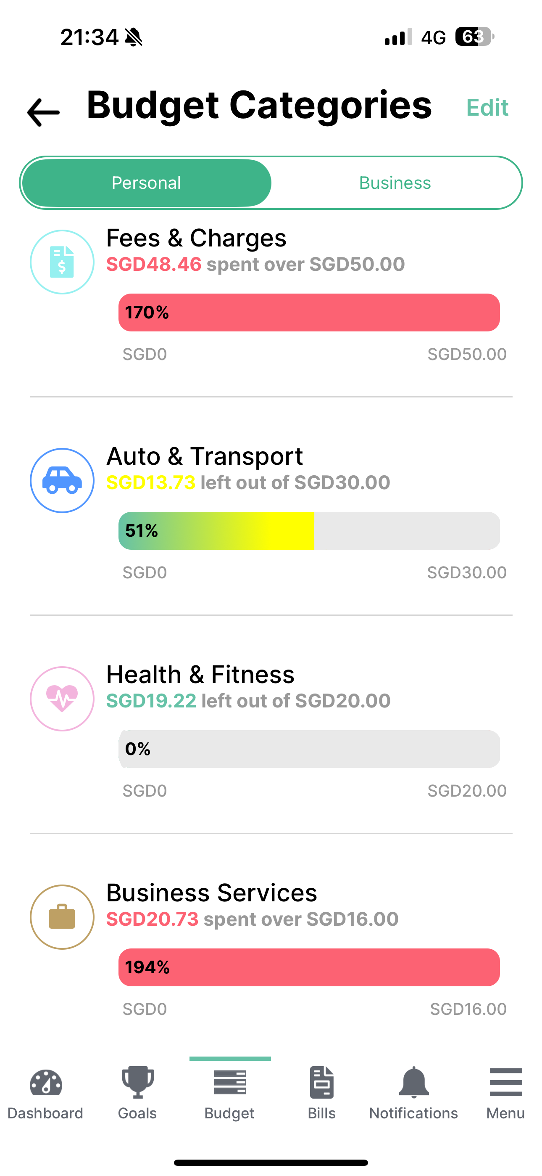Image resolution: width=542 pixels, height=1176 pixels.
Task: Tap the back arrow icon
Action: [x=43, y=112]
